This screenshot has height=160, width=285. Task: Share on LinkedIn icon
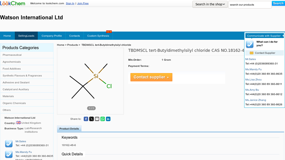point(108,119)
